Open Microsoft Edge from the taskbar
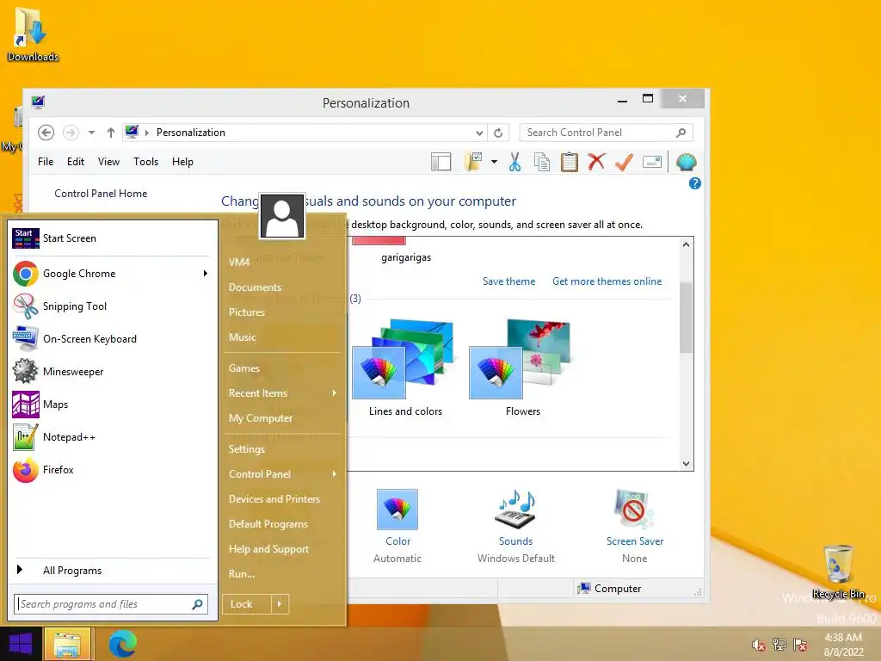 click(x=122, y=644)
